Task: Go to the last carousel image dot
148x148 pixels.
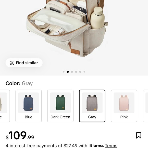Action: pyautogui.click(x=84, y=72)
